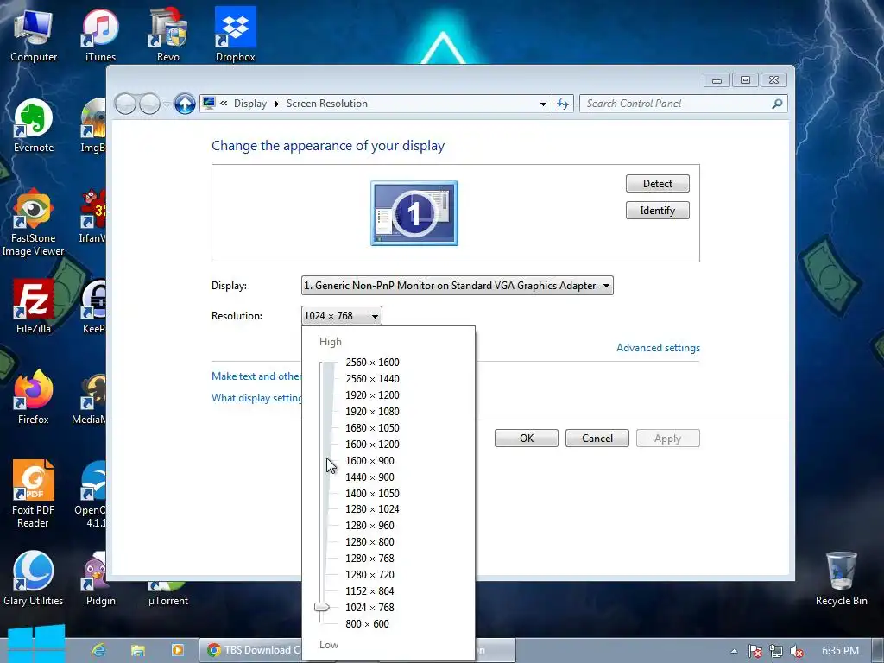
Task: Choose 2560 × 1440 resolution
Action: (x=372, y=379)
